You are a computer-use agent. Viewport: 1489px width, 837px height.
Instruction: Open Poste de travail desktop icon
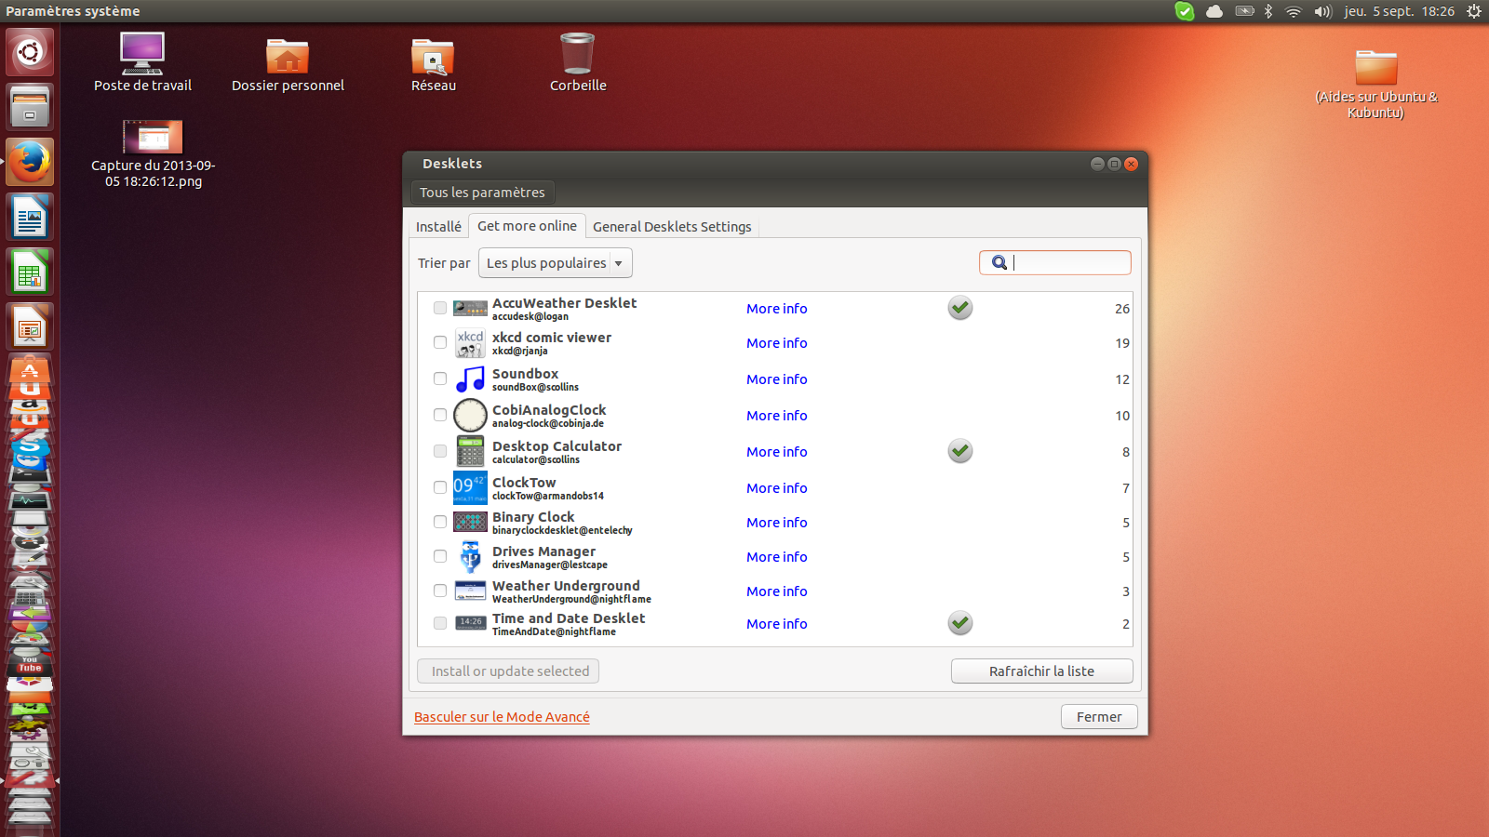point(142,62)
